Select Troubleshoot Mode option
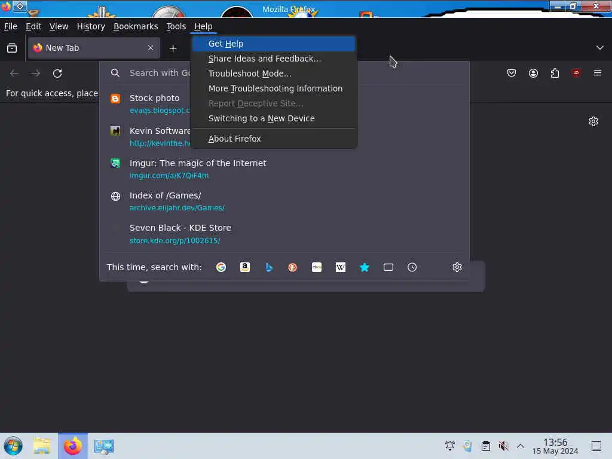This screenshot has height=459, width=612. [274, 74]
